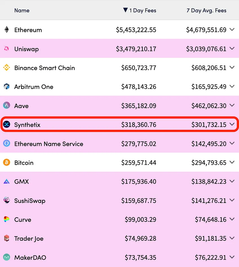Click the MakerDAO green logo icon

tap(7, 257)
